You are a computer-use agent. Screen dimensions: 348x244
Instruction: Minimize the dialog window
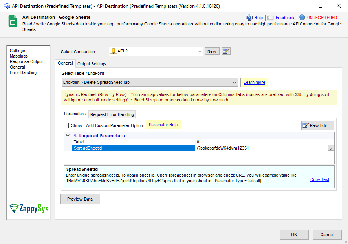coord(303,6)
